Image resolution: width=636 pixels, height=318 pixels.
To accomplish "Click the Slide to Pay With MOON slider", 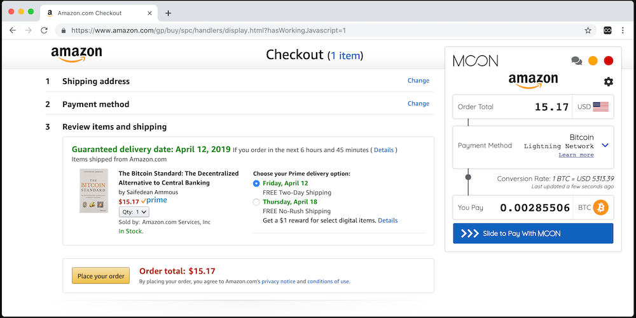I will pyautogui.click(x=533, y=233).
